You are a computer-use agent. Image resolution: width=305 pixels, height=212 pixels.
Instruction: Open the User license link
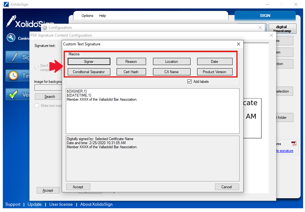61,204
